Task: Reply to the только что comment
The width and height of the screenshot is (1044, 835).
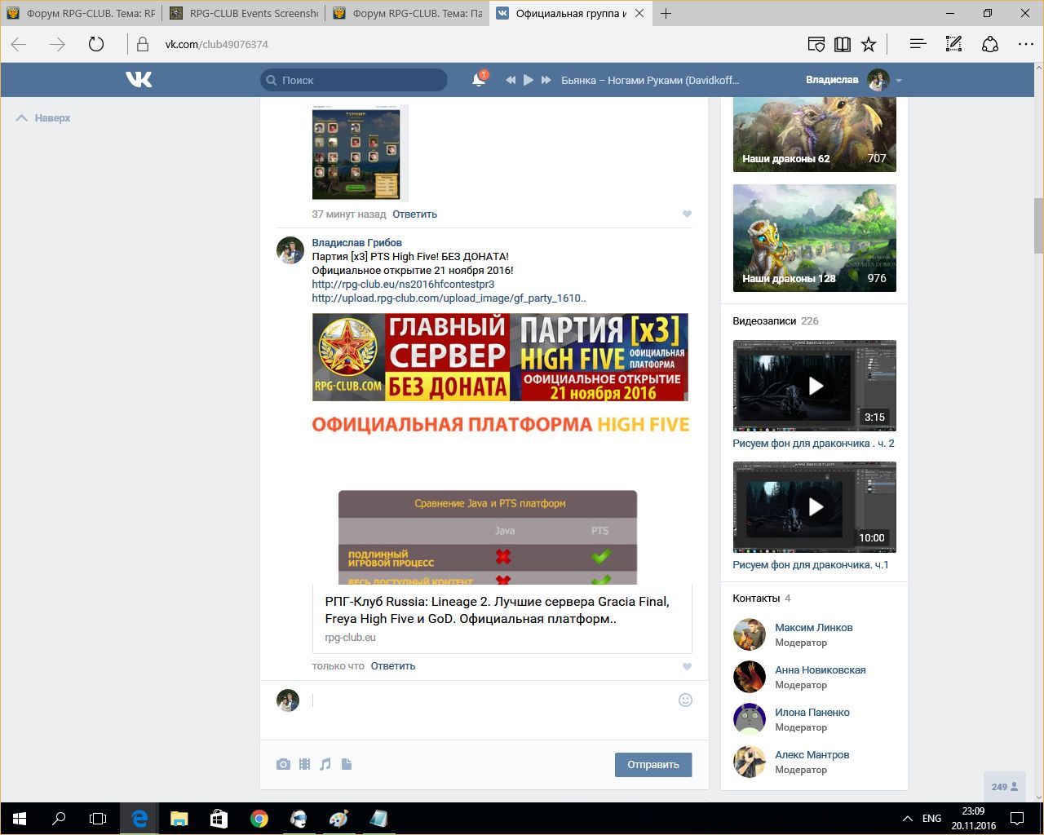Action: point(393,666)
